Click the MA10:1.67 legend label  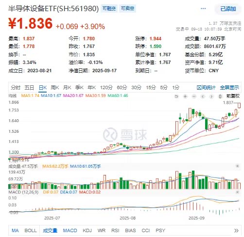[x=51, y=95]
